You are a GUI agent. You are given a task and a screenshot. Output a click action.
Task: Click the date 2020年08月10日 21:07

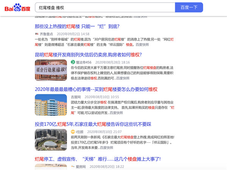tap(104, 132)
